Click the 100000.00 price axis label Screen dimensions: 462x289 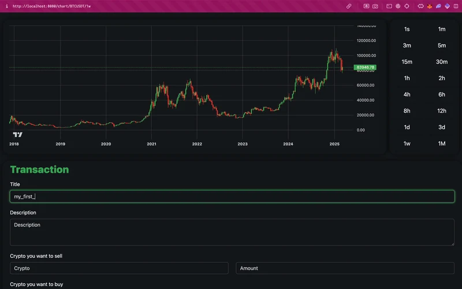pyautogui.click(x=366, y=55)
